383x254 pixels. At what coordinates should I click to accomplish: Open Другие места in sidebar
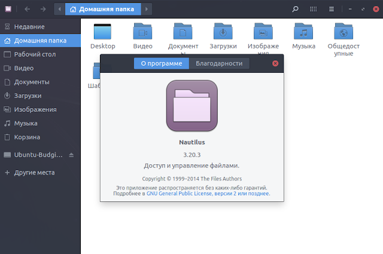[40, 173]
